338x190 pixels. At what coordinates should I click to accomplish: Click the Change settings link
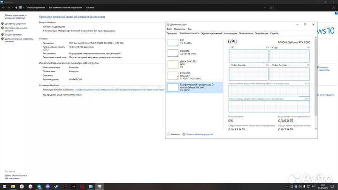pyautogui.click(x=324, y=68)
